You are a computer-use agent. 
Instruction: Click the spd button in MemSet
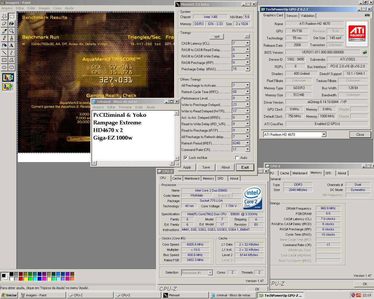[x=217, y=36]
